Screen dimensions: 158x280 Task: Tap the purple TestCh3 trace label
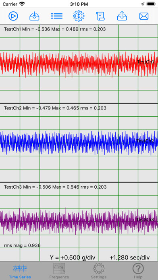coord(145,220)
